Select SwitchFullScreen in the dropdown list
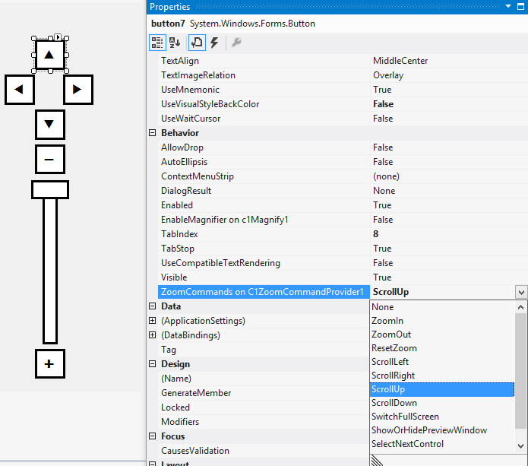This screenshot has height=466, width=528. (405, 417)
